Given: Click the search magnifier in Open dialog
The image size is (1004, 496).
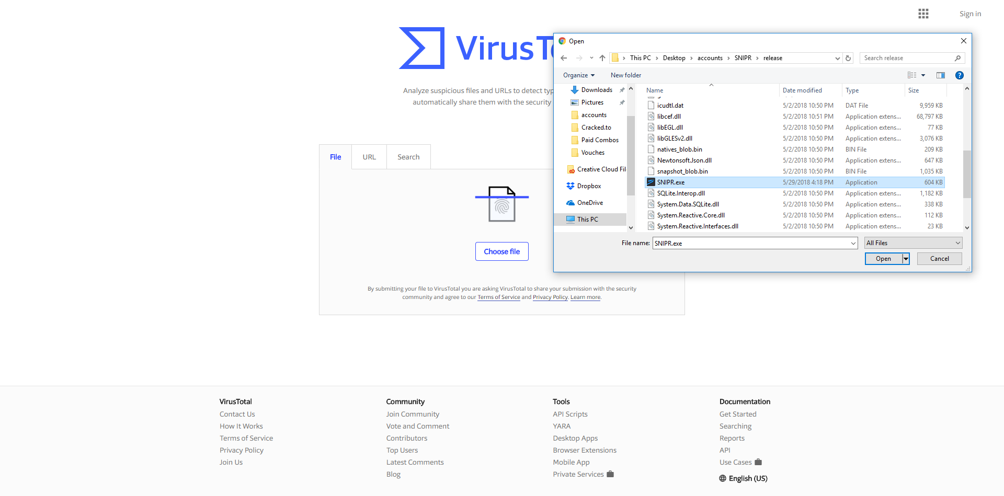Looking at the screenshot, I should coord(957,58).
